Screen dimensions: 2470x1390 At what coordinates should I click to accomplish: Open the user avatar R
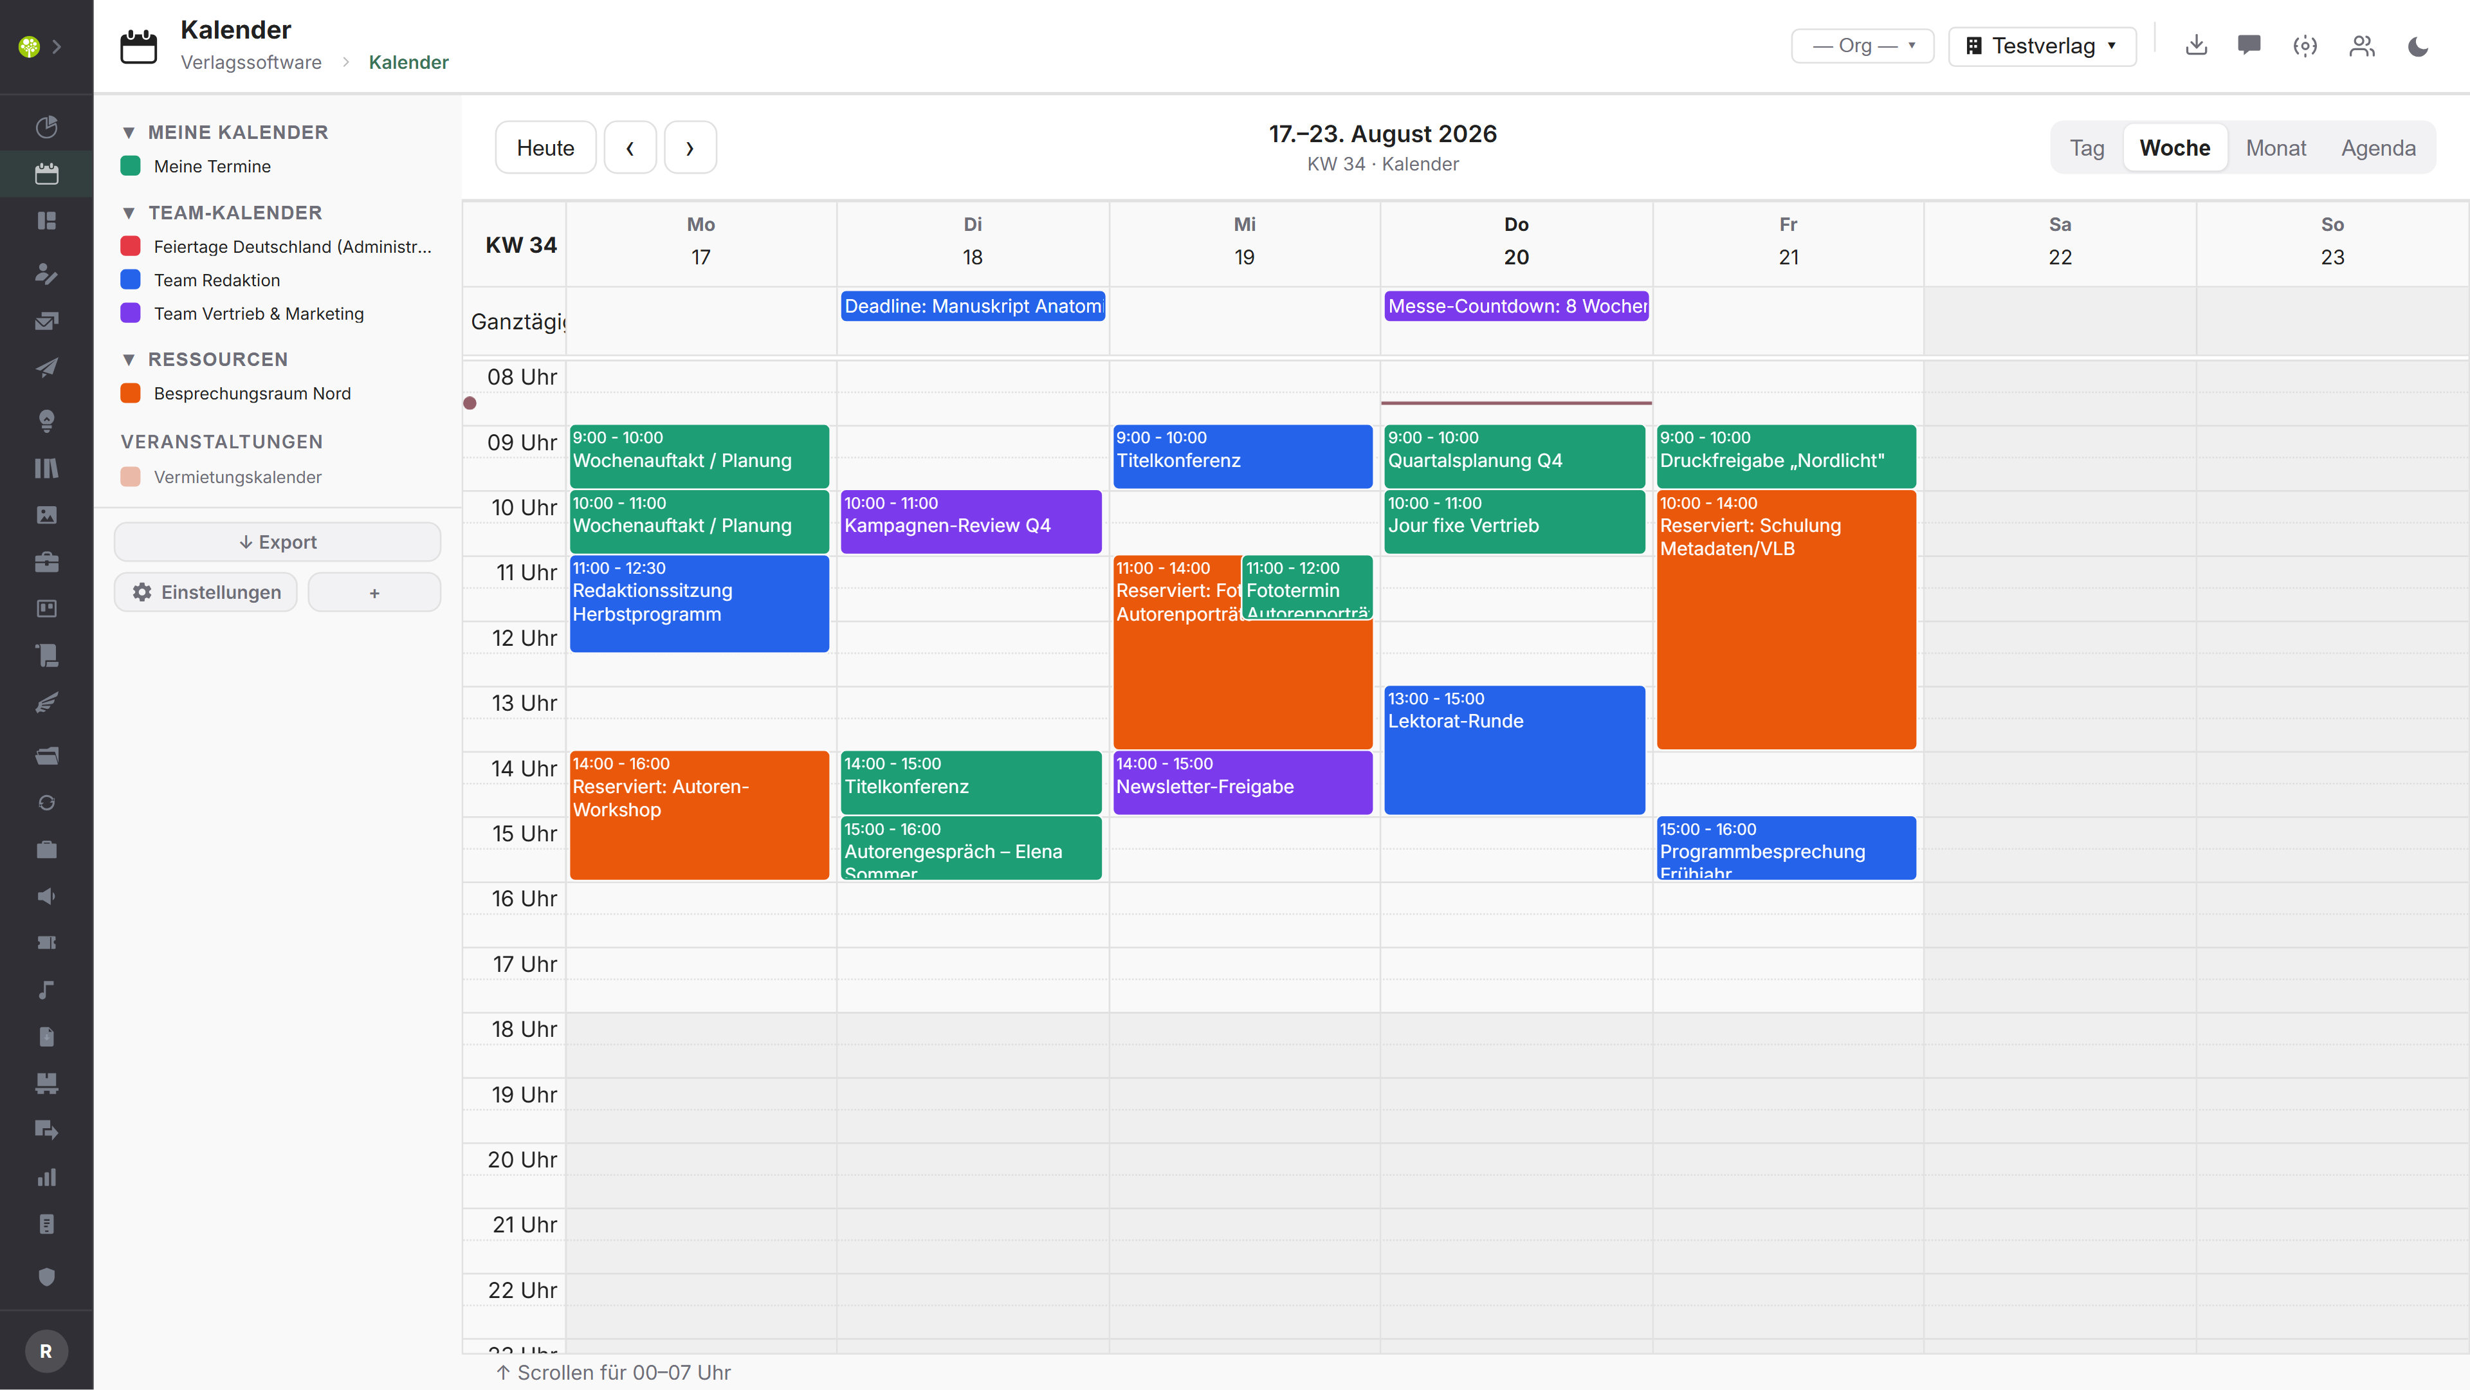[46, 1351]
